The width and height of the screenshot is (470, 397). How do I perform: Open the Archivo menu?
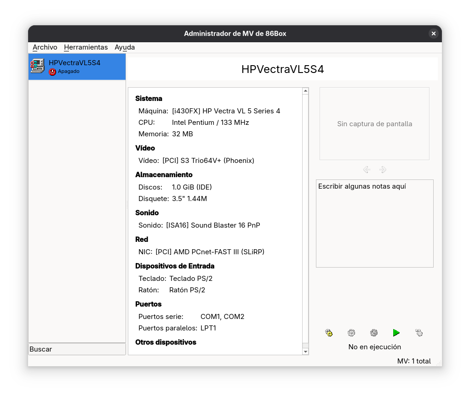[x=45, y=47]
